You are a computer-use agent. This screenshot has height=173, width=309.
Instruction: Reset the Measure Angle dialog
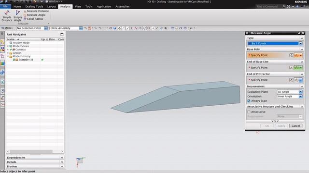[x=299, y=33]
